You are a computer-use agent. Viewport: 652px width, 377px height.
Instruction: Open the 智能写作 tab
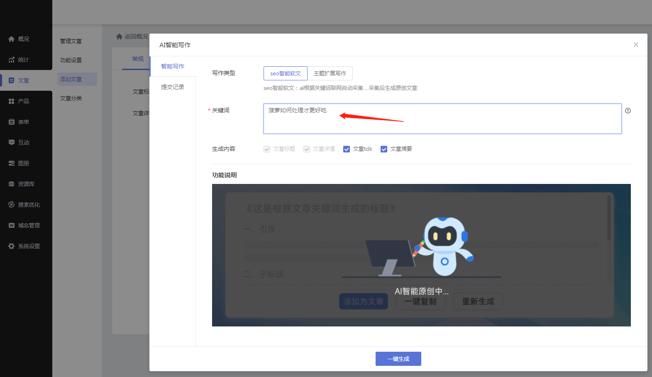pyautogui.click(x=173, y=66)
